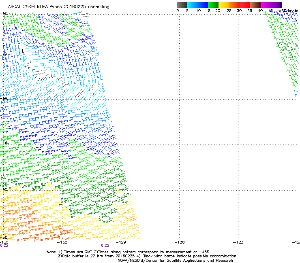Click the title 'ASCAT 25KM NOAA Winds 20160225 ascending'
The width and height of the screenshot is (300, 263).
coord(58,7)
